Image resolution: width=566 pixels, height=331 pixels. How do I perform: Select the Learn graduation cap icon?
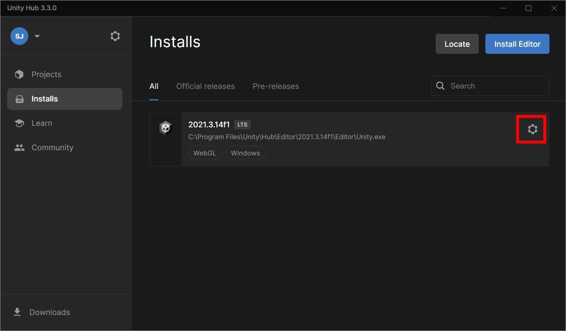coord(19,123)
